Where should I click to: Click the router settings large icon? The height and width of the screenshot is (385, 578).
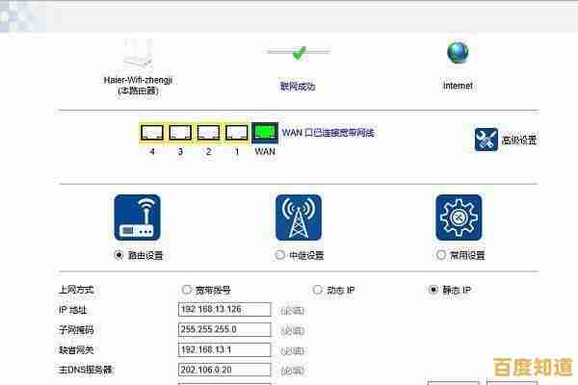(x=138, y=218)
